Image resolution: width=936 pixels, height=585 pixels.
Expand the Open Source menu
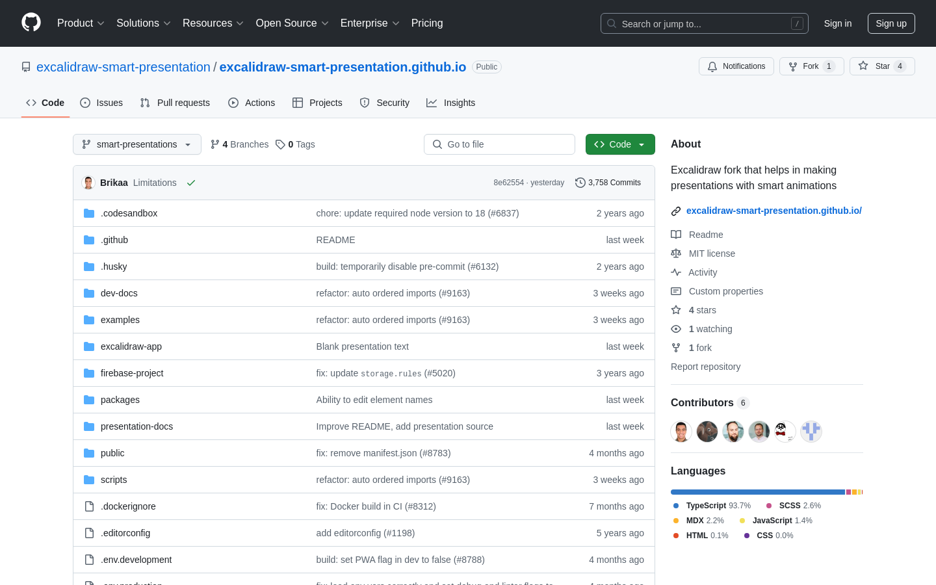pos(292,23)
